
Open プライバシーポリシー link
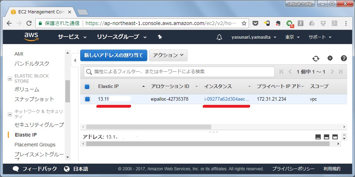click(294, 169)
